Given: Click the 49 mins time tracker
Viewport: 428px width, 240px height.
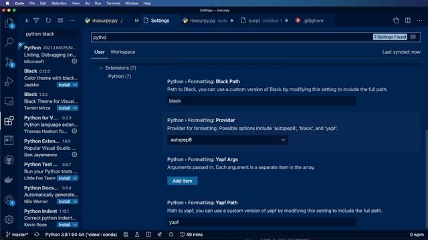Looking at the screenshot, I should pyautogui.click(x=191, y=234).
